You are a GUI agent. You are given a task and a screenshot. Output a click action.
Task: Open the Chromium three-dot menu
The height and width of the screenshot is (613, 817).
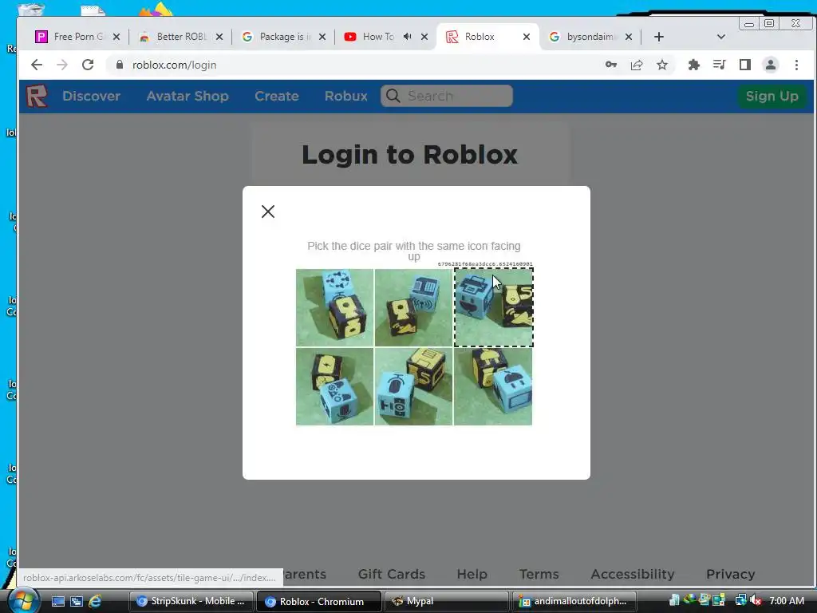pos(796,65)
